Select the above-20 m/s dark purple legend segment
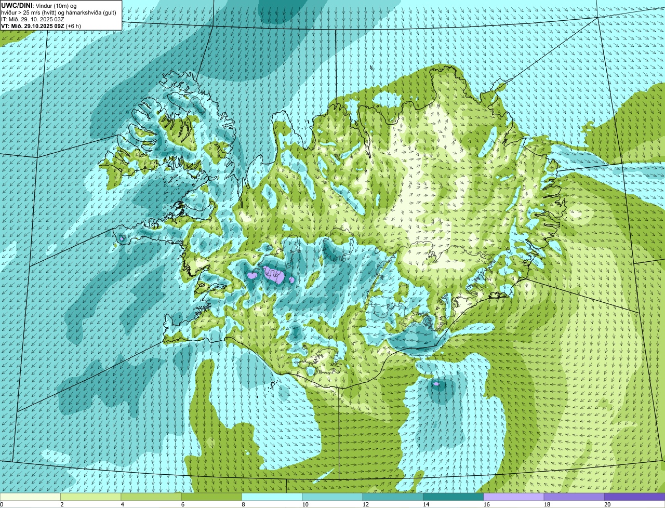 (634, 497)
